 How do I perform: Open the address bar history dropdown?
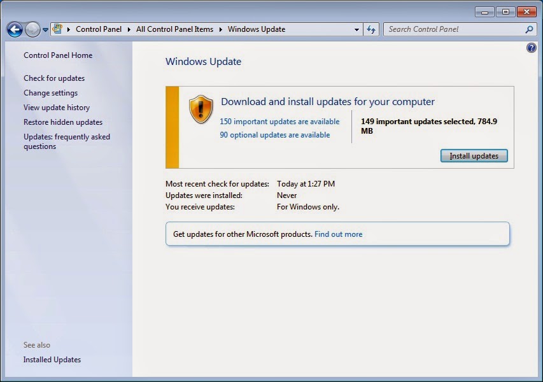(356, 30)
